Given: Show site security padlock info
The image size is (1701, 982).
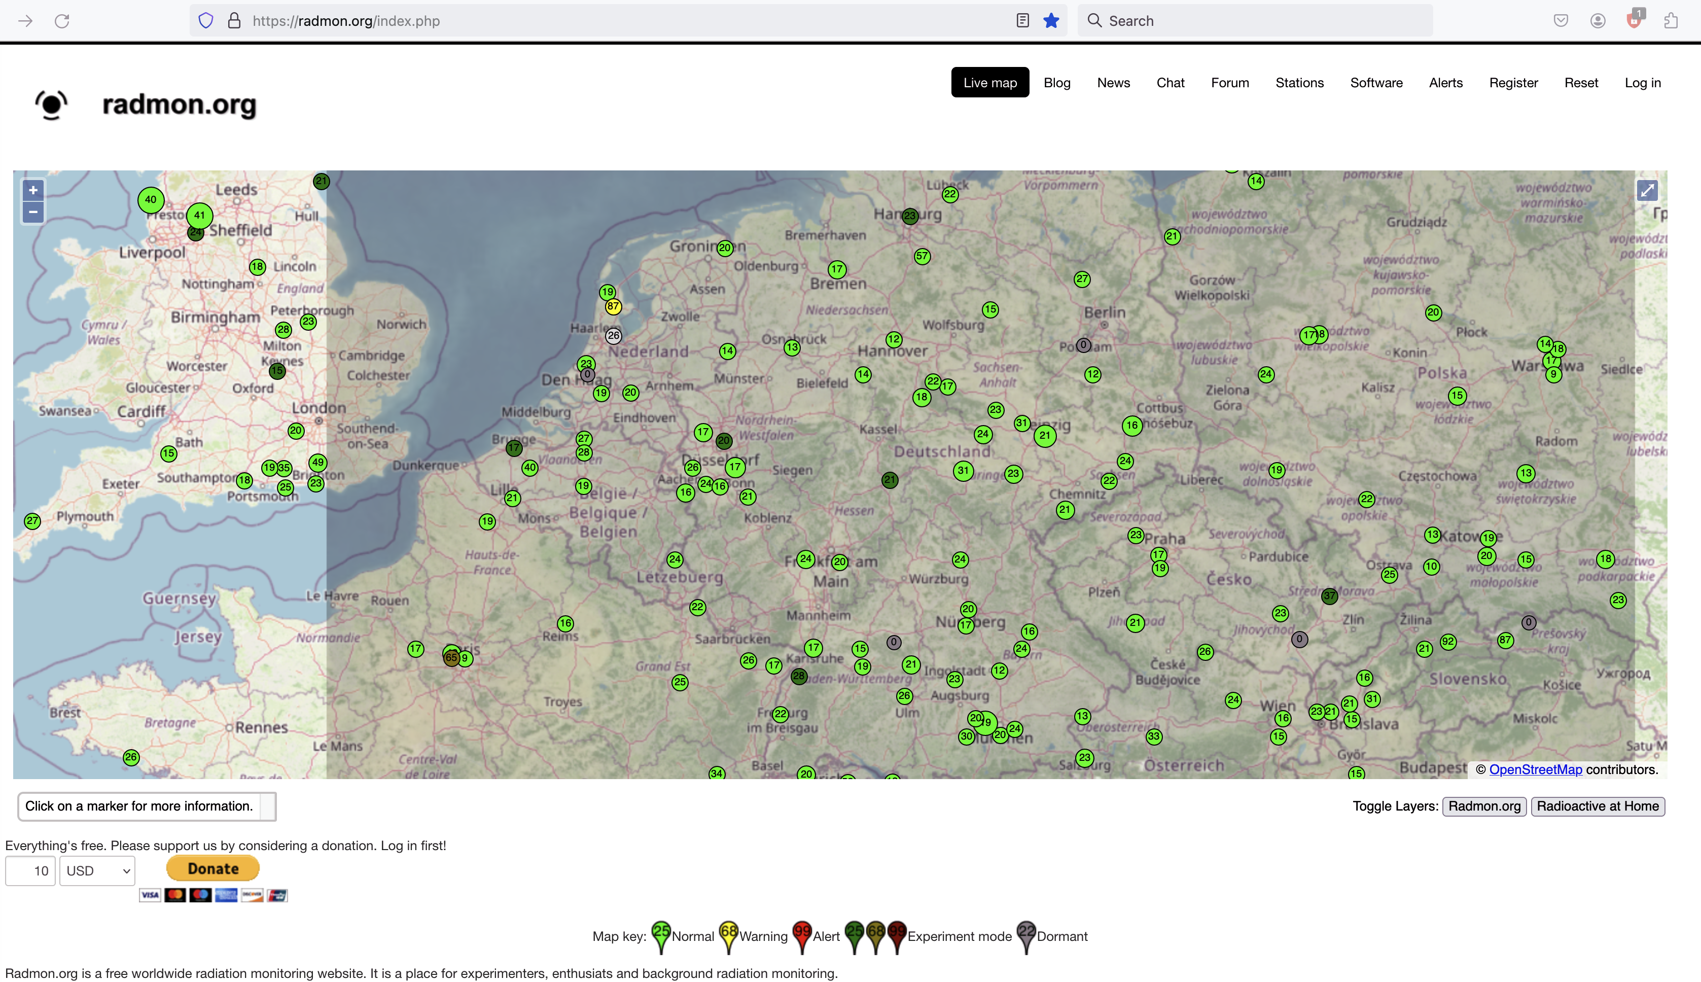Looking at the screenshot, I should 234,21.
